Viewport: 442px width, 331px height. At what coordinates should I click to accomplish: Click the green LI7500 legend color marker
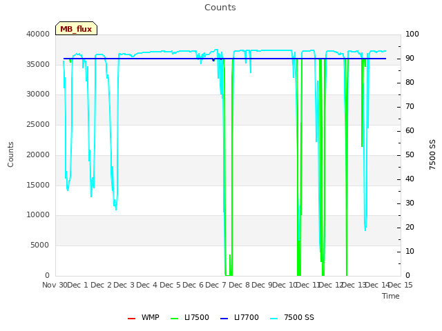(175, 319)
